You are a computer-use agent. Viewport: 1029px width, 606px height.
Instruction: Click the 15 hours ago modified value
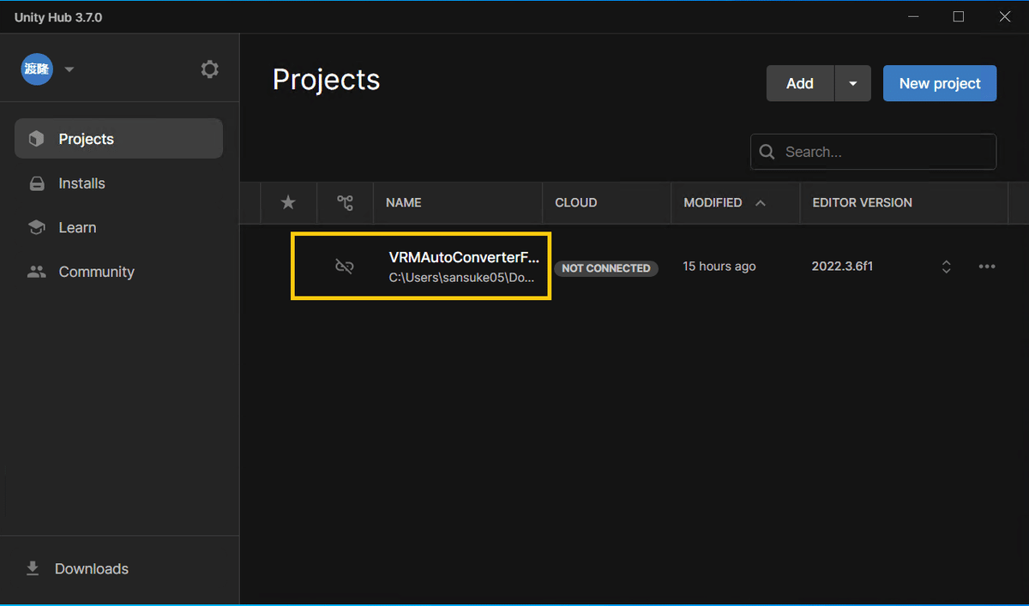point(719,267)
